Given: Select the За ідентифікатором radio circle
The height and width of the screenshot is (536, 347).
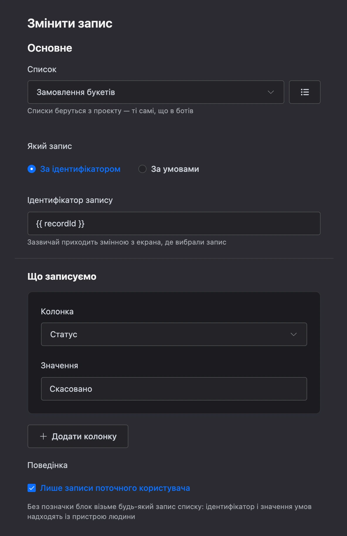Looking at the screenshot, I should point(32,169).
